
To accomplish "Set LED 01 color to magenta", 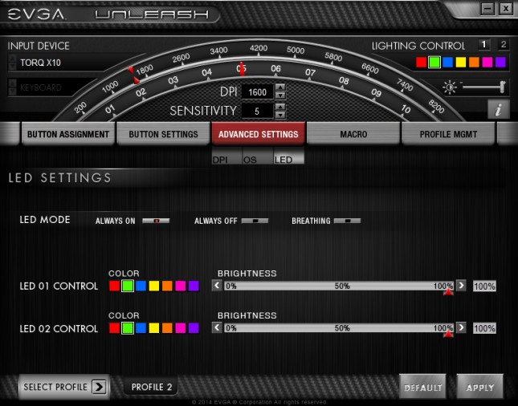I will (x=181, y=286).
